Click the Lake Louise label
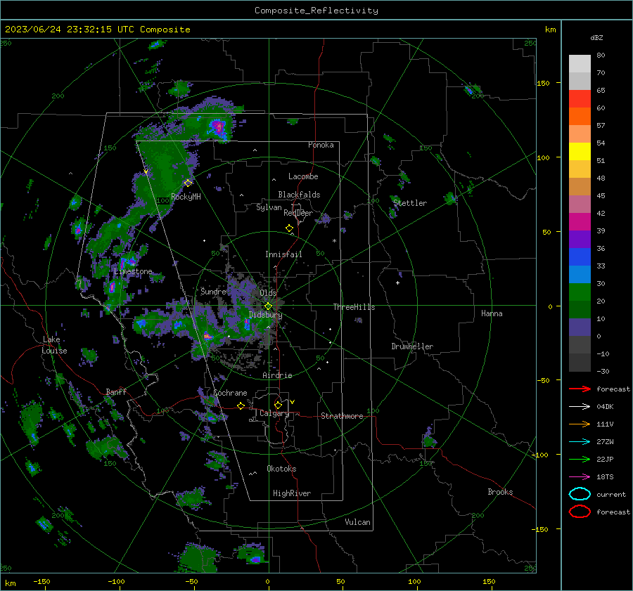The image size is (633, 591). (x=54, y=345)
